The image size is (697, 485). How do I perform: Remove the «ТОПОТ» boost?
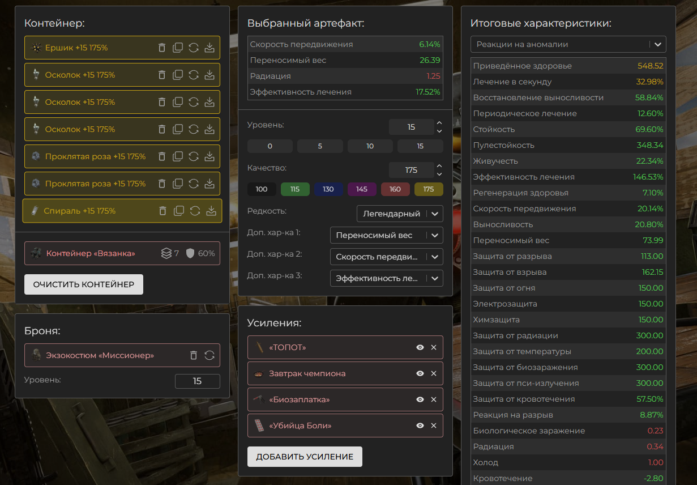click(434, 347)
